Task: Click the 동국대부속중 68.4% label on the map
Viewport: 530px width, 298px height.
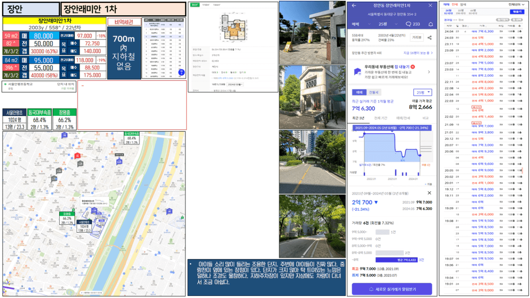Action: click(132, 138)
